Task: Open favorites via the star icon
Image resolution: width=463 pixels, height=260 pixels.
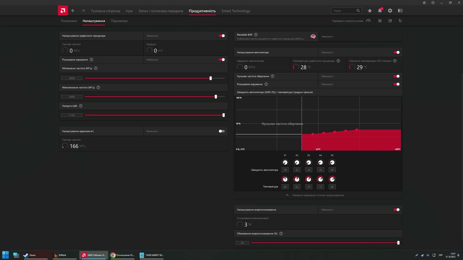Action: tap(369, 11)
